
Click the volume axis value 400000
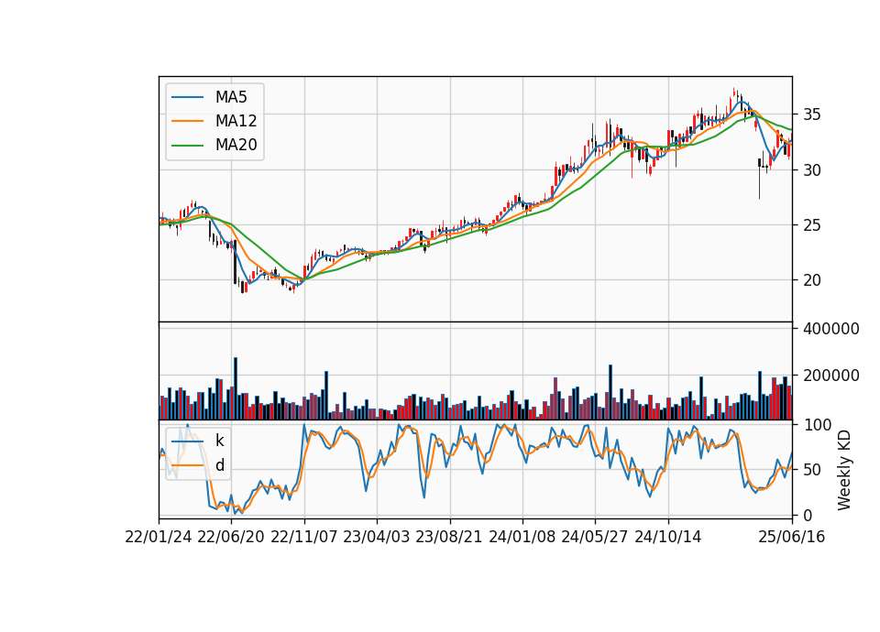click(831, 329)
